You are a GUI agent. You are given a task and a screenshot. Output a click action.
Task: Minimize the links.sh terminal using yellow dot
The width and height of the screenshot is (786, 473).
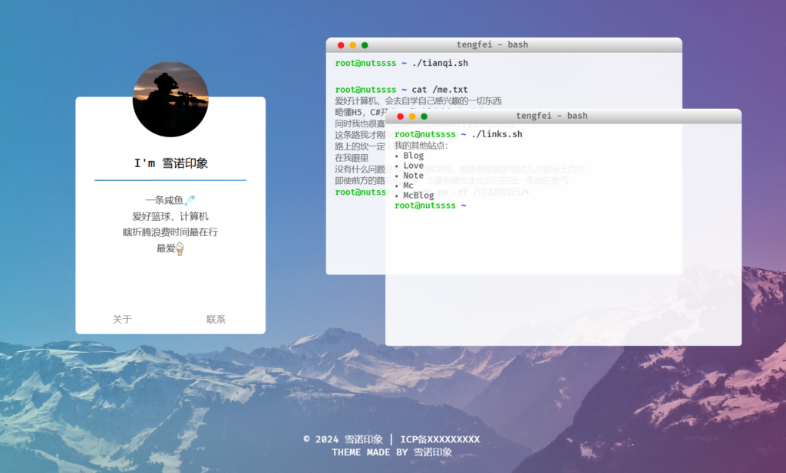coord(412,117)
